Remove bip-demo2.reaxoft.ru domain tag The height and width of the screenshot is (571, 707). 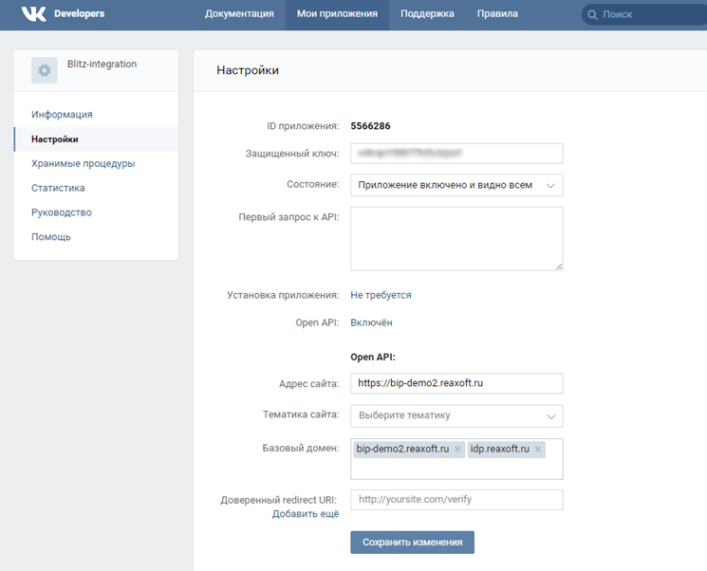[457, 449]
